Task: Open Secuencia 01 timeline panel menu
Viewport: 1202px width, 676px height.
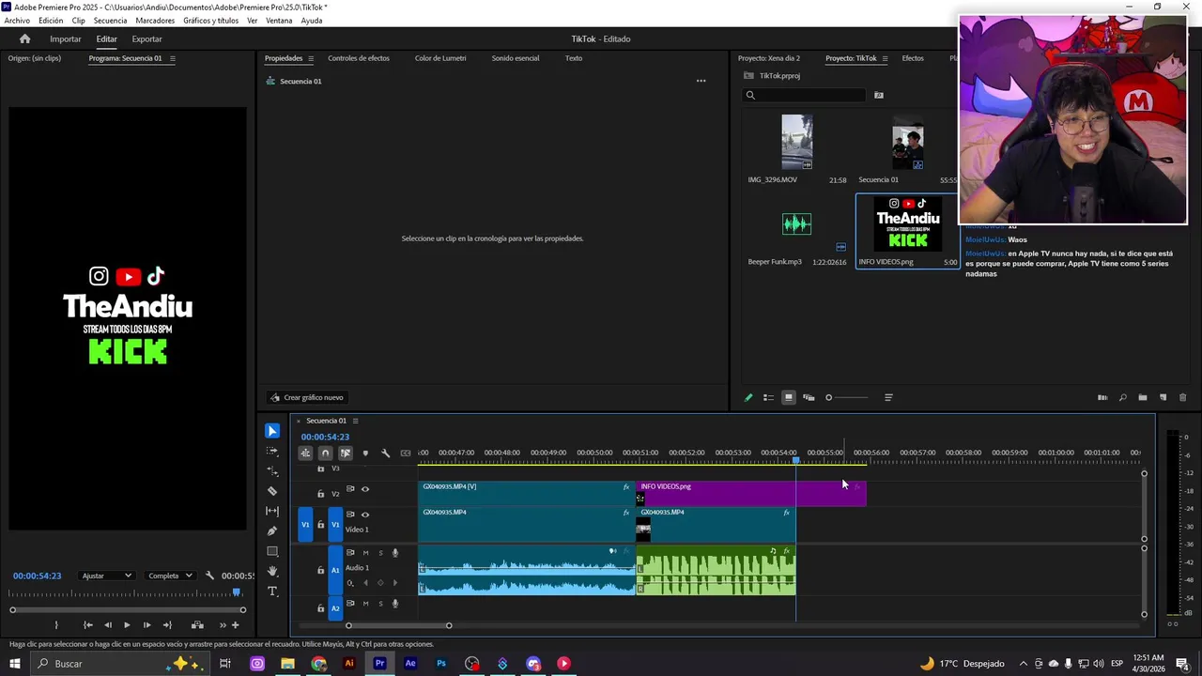Action: tap(355, 421)
